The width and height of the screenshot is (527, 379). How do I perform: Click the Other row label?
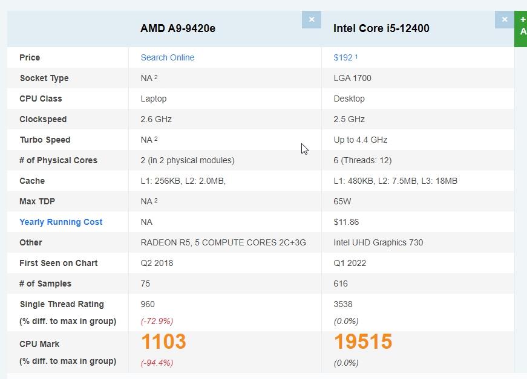(31, 242)
